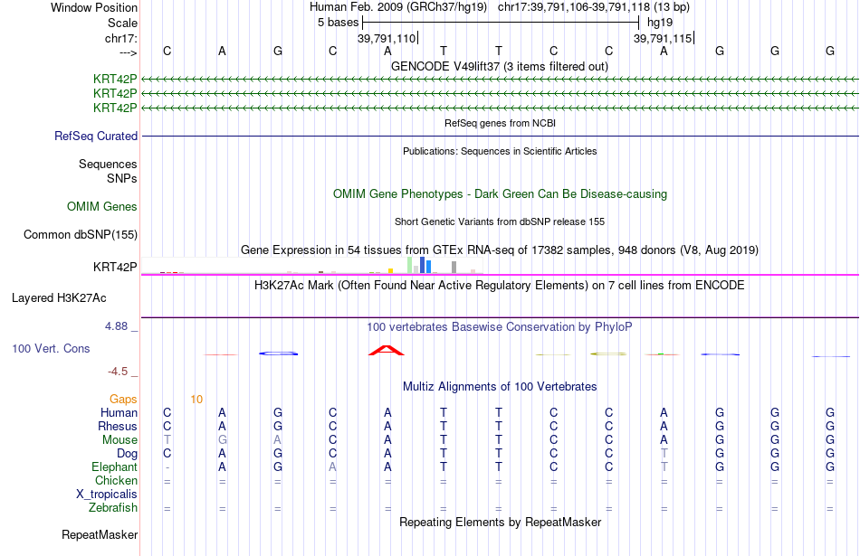Viewport: 860px width, 556px height.
Task: Select the Mouse alignment row label
Action: click(119, 440)
